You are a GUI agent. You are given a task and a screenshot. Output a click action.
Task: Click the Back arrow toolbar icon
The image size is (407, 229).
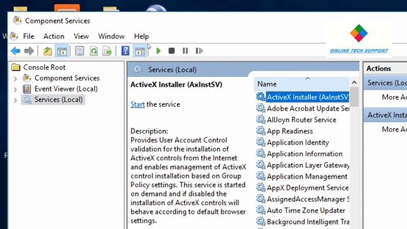coord(15,51)
